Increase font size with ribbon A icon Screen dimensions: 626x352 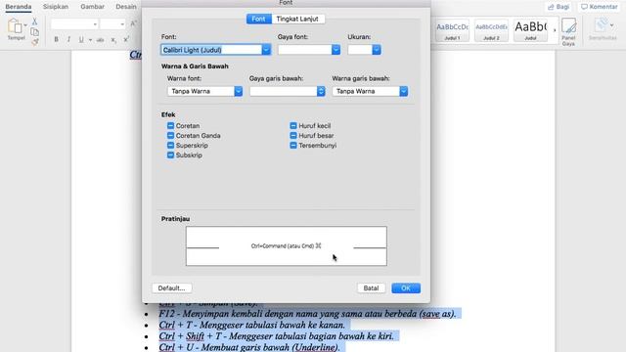[x=134, y=23]
